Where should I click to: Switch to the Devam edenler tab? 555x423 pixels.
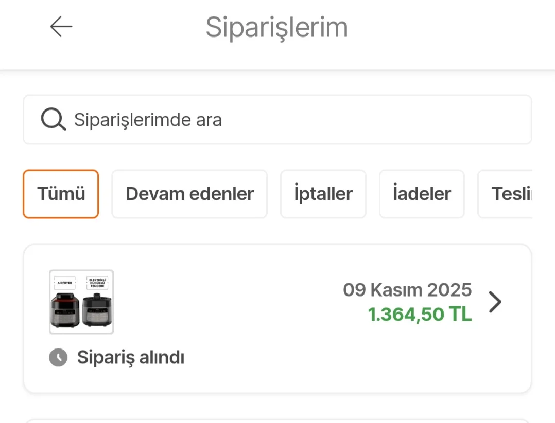tap(189, 194)
